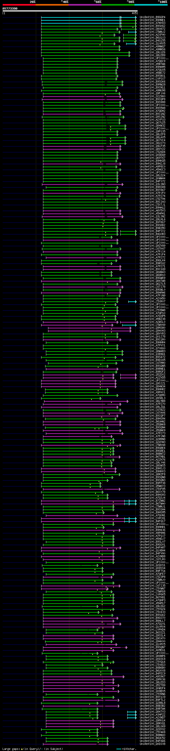Select hit UniRef100_C5Y4K8
170x751 pixels.
(152, 732)
